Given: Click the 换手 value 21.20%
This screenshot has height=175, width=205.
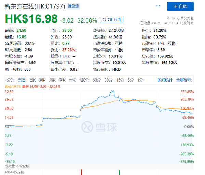Looking at the screenshot, I should [160, 30].
